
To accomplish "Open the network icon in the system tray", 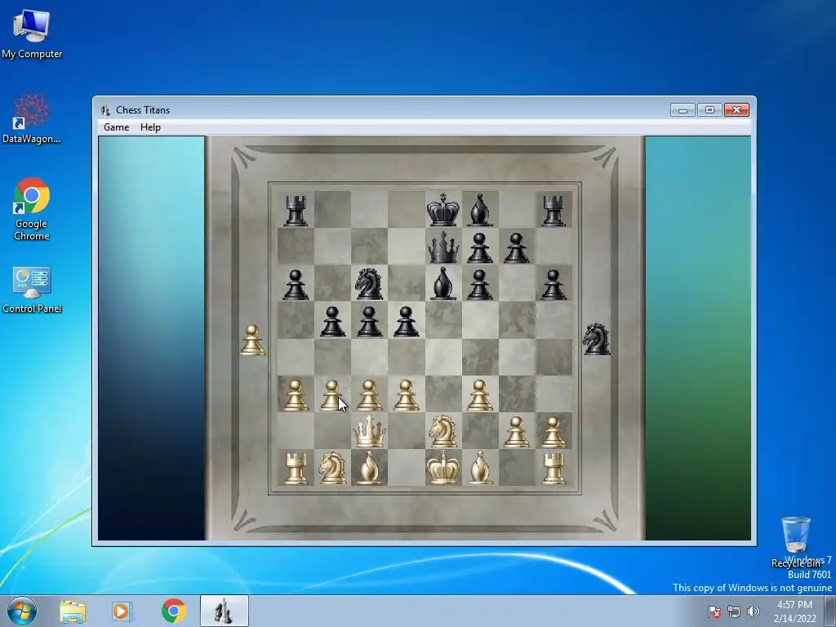I will [734, 611].
